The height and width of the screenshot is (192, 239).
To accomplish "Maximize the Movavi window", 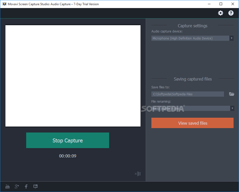I will (x=221, y=4).
